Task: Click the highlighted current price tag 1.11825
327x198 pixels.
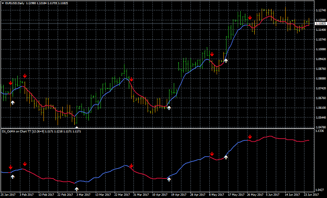Action: [320, 24]
